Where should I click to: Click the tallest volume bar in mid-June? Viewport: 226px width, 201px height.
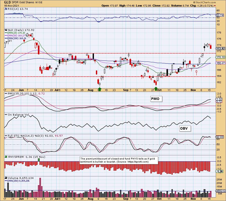point(40,187)
